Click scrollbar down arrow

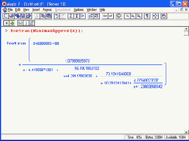coord(186,132)
